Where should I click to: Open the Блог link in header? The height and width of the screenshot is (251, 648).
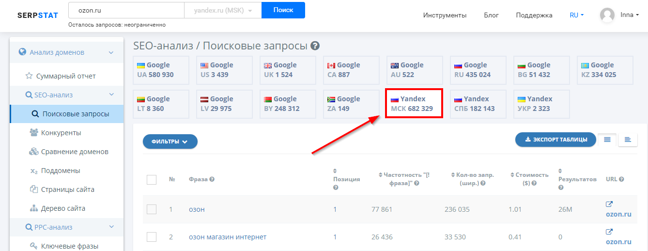[491, 15]
